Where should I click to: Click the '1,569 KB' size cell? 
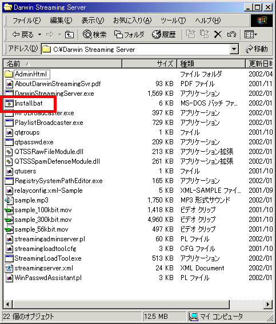[x=161, y=94]
